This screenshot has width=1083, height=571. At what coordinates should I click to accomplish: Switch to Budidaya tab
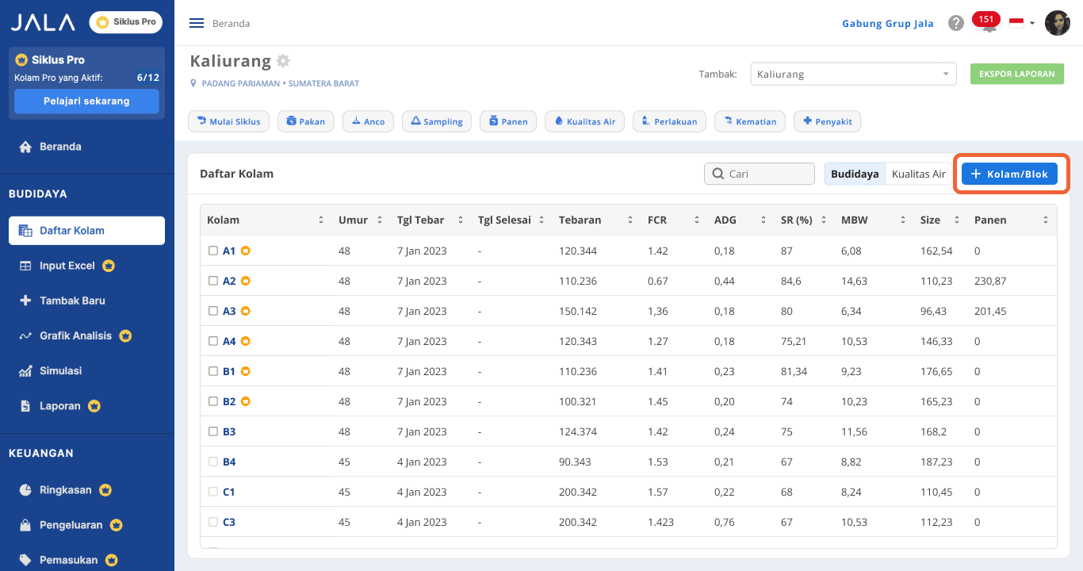point(855,174)
